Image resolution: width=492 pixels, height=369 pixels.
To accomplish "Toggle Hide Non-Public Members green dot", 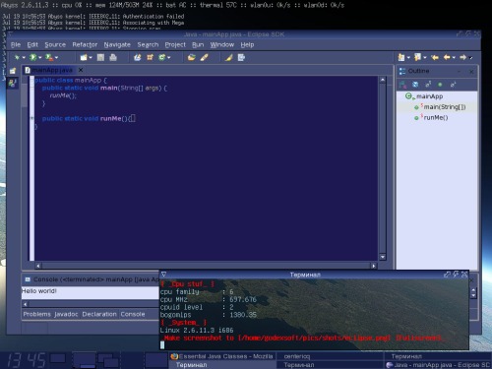I will tap(440, 85).
